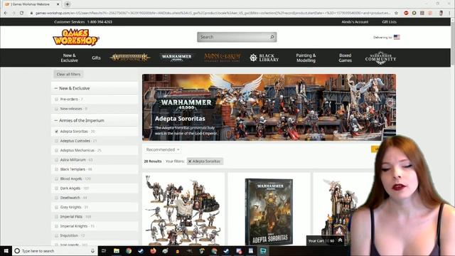Check the Adeptus Mechanicus filter
This screenshot has width=455, height=256.
56,150
